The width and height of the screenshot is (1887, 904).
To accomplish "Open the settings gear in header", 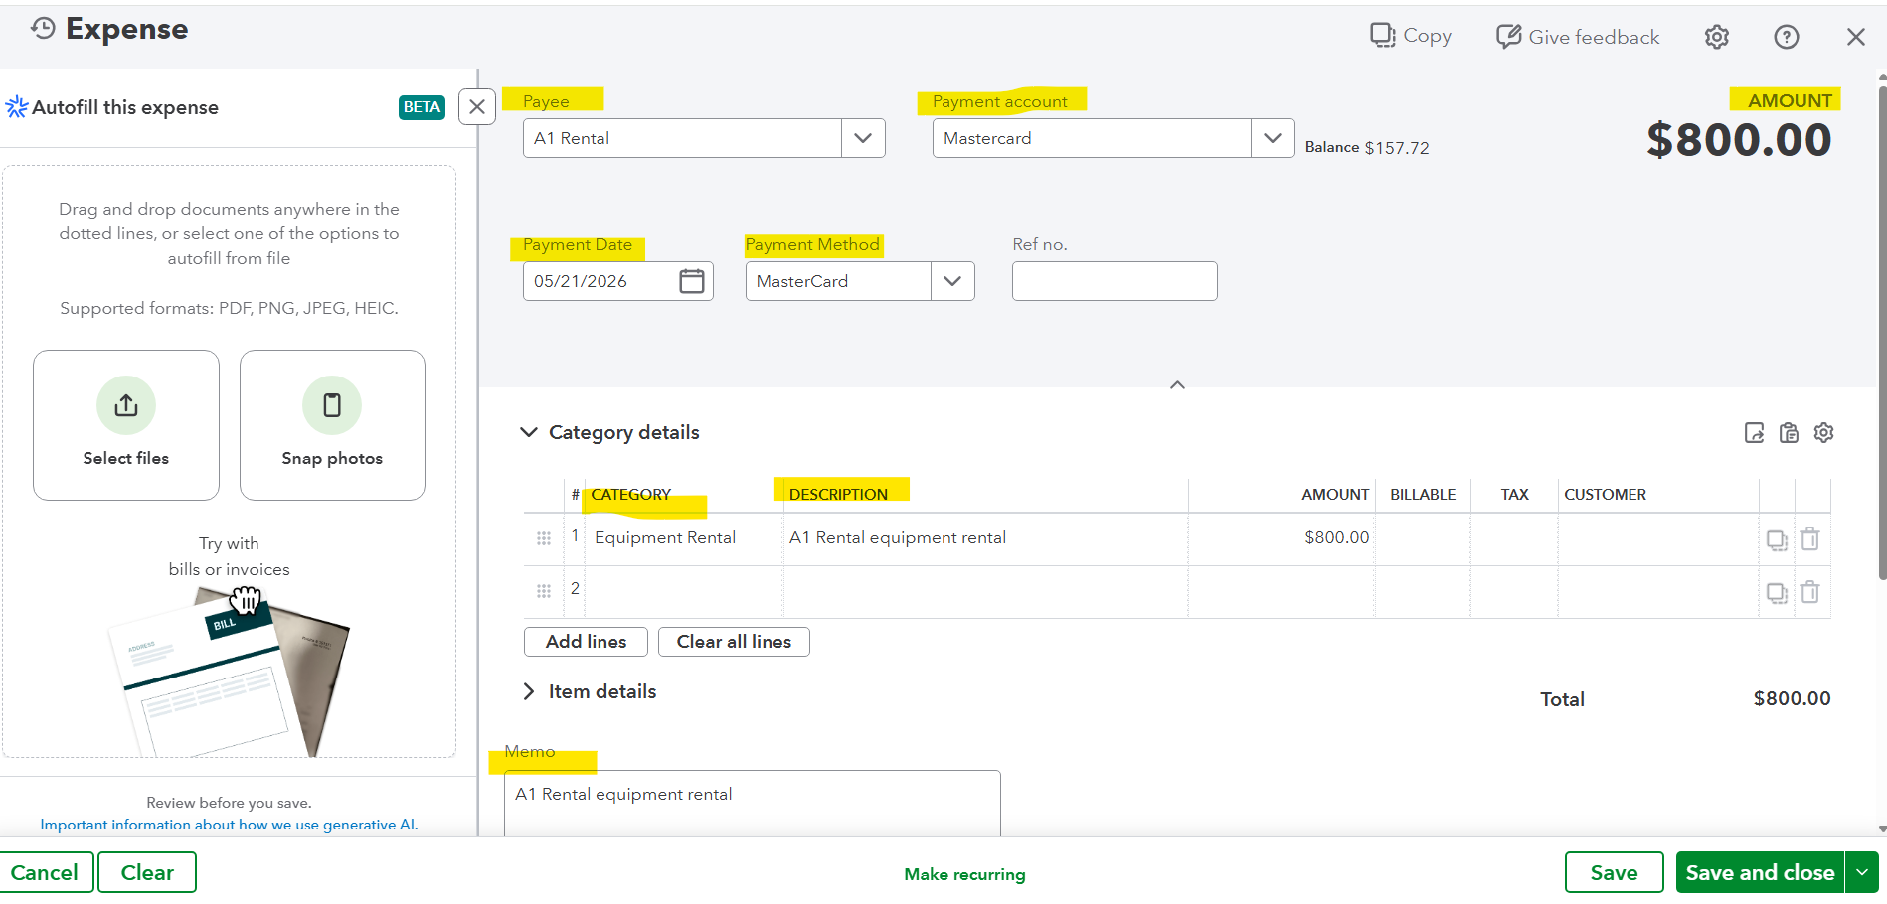I will coord(1717,37).
